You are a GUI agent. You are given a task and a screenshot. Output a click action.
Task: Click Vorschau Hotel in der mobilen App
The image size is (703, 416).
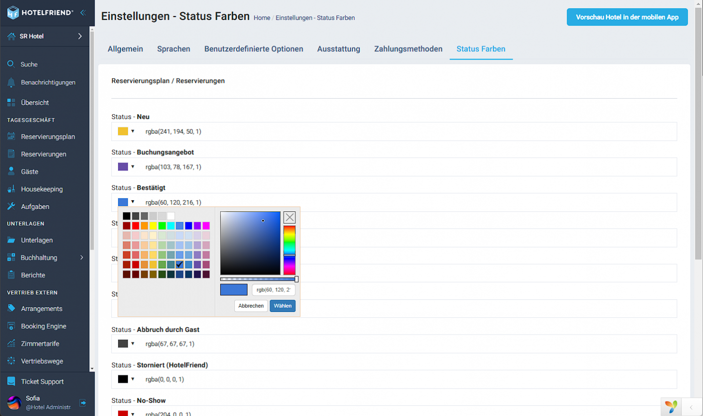coord(627,17)
